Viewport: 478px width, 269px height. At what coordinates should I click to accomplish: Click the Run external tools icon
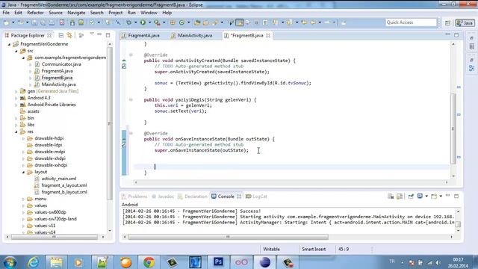[x=157, y=22]
